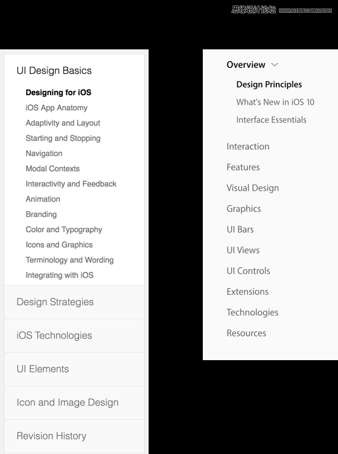Open Interface Essentials item
338x454 pixels.
tap(271, 119)
